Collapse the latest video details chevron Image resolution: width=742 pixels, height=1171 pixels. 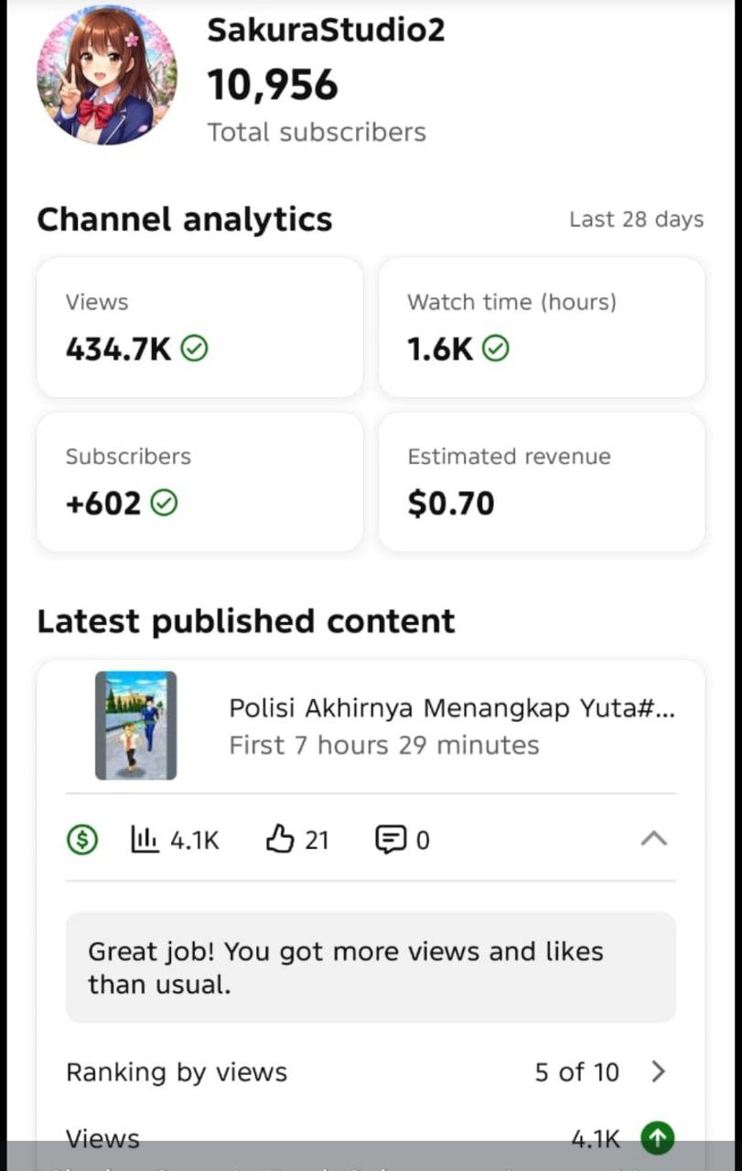pyautogui.click(x=653, y=839)
